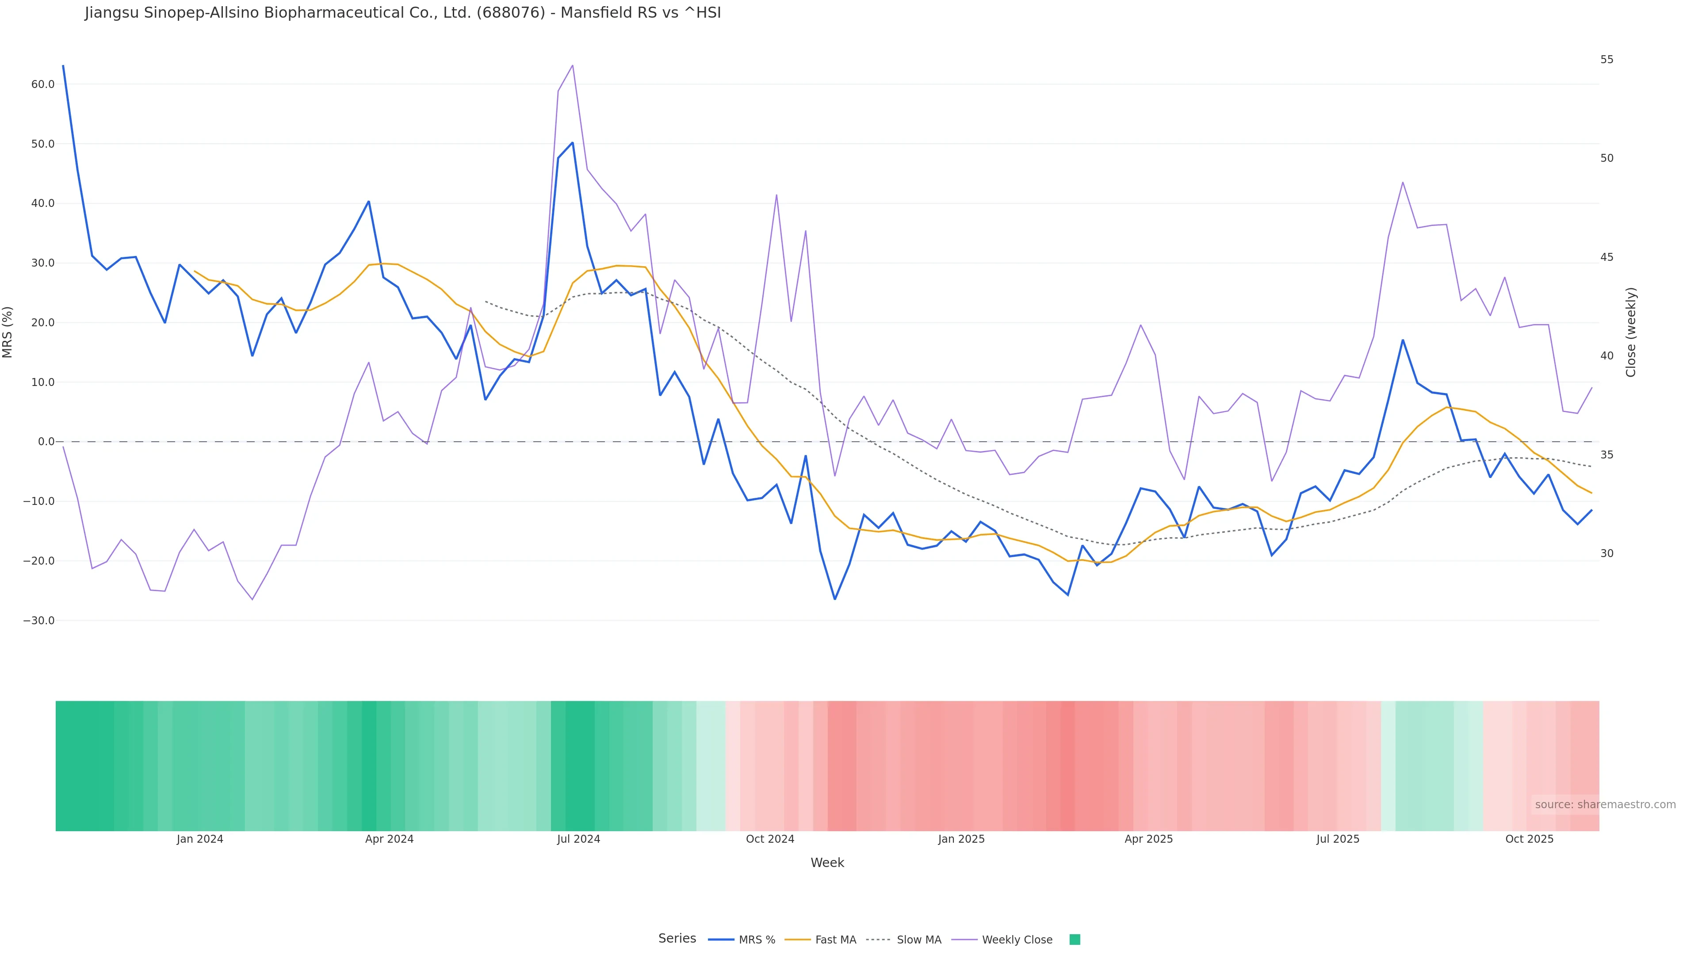1698x955 pixels.
Task: Hide the Fast MA legend series
Action: click(x=821, y=940)
